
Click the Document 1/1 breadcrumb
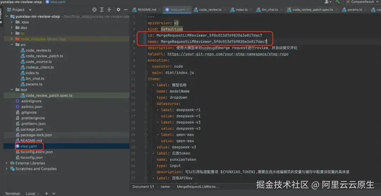[143, 187]
